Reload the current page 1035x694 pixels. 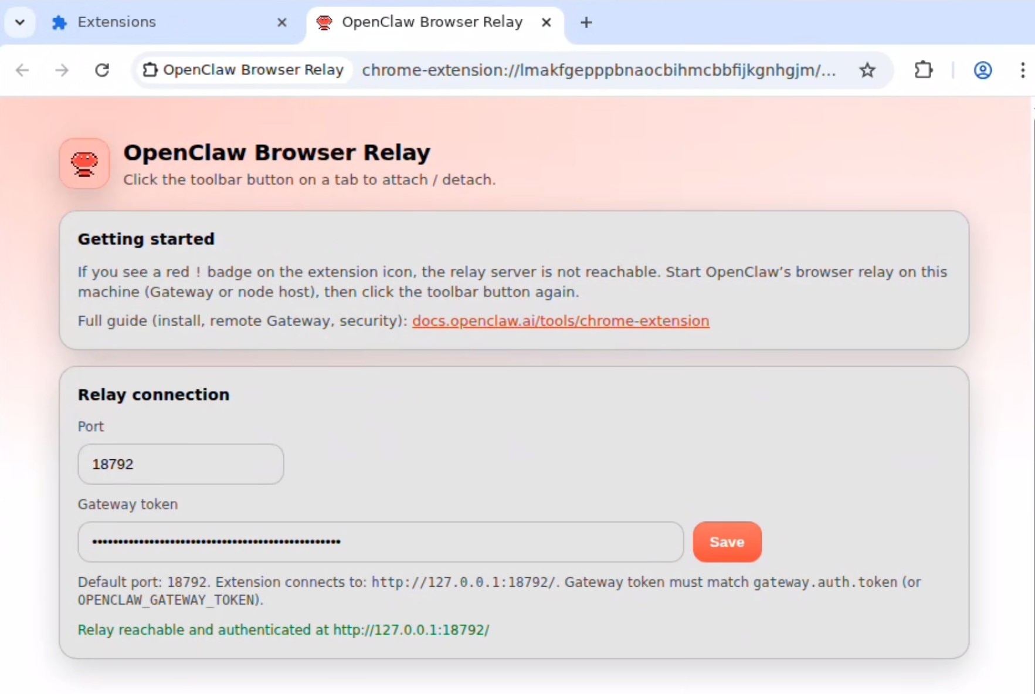[102, 70]
